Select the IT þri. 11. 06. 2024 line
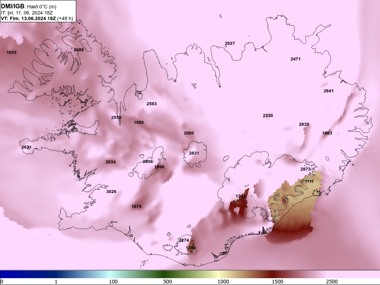The width and height of the screenshot is (380, 285). [x=27, y=13]
